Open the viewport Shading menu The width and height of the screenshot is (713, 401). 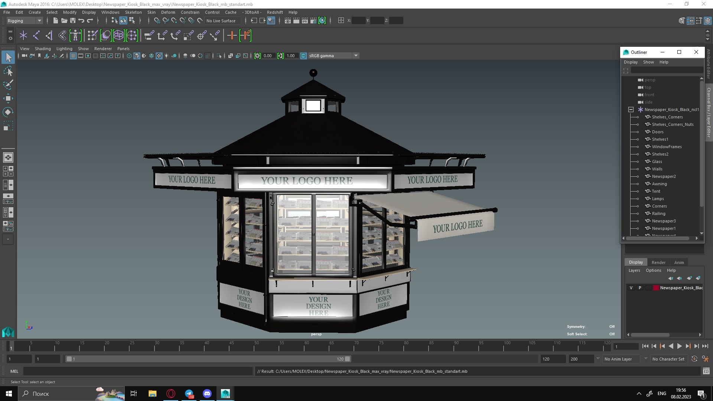[43, 49]
